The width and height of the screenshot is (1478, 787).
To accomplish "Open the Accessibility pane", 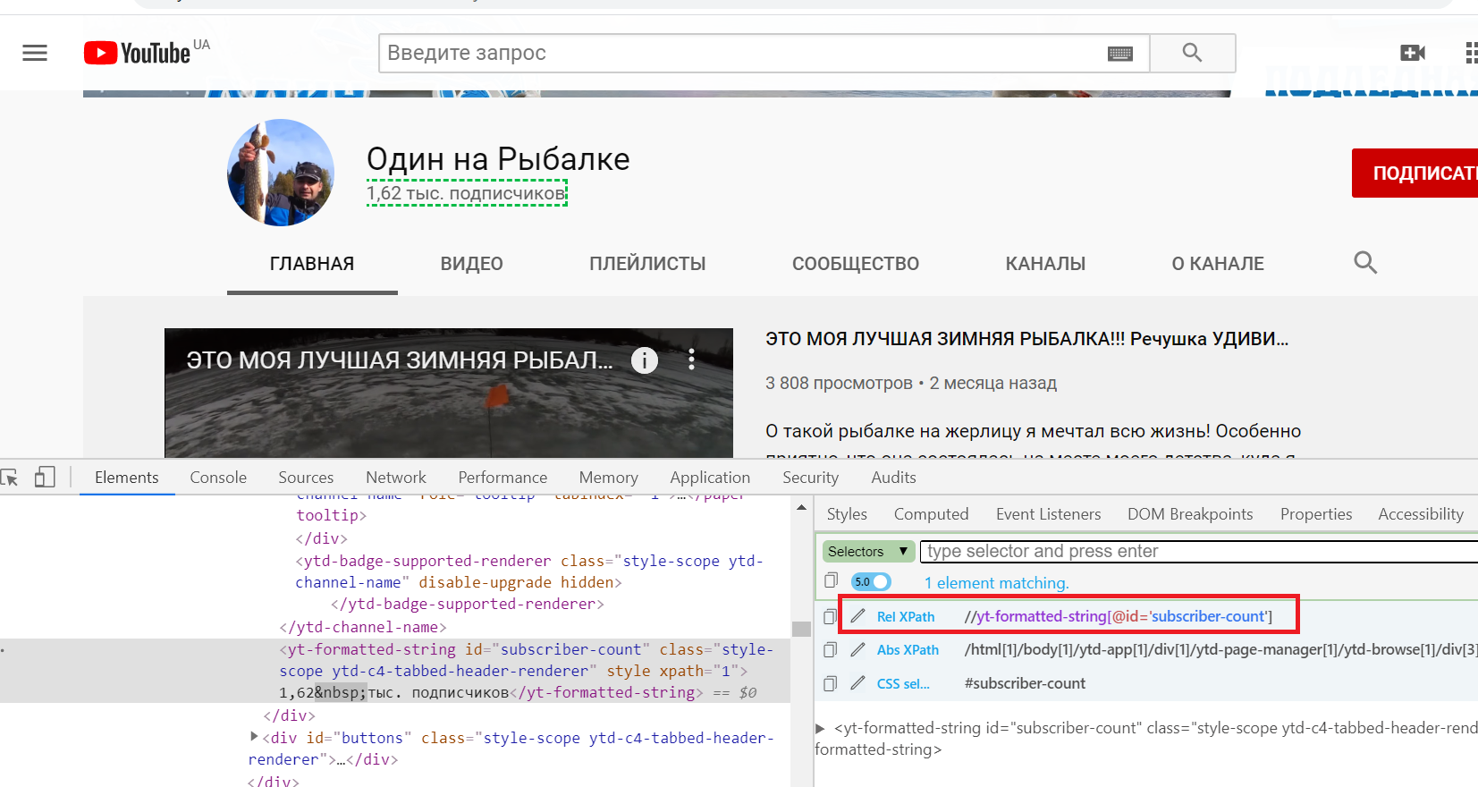I will (x=1421, y=514).
